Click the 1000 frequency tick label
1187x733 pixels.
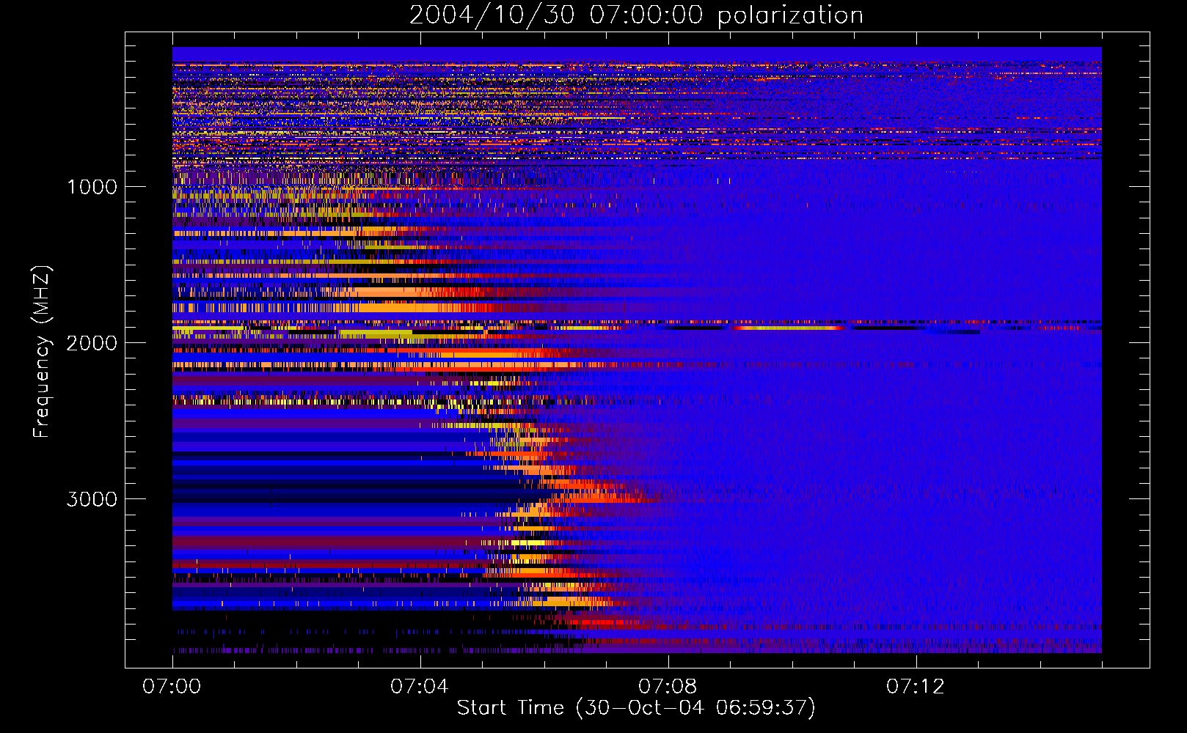92,187
